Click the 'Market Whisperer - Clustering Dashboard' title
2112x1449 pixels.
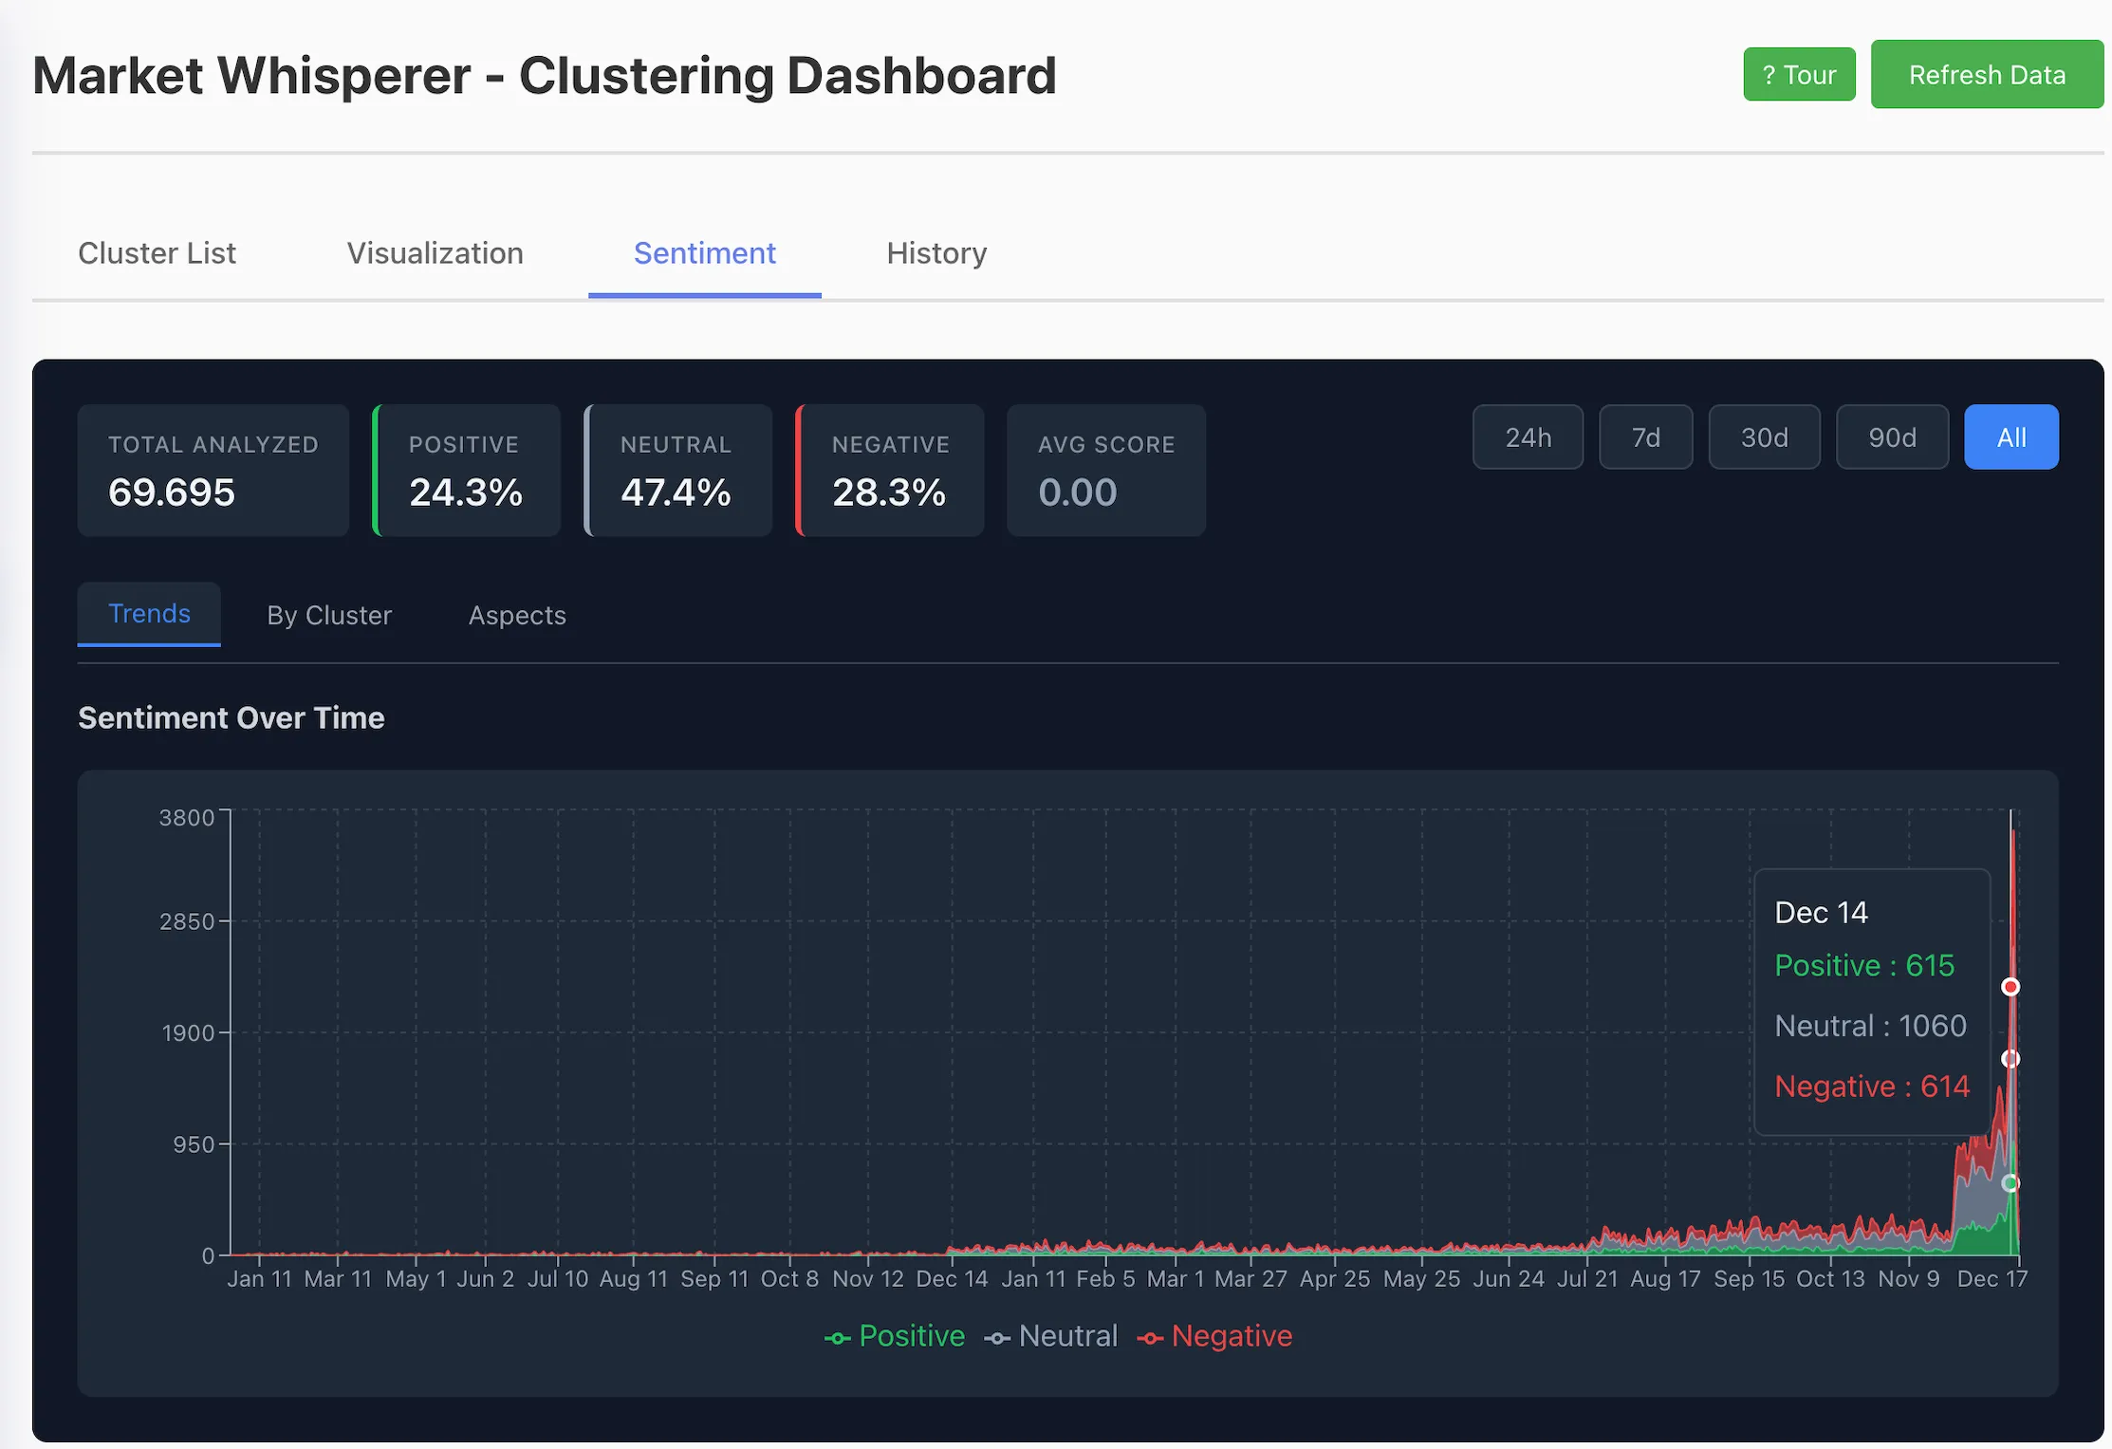point(545,76)
